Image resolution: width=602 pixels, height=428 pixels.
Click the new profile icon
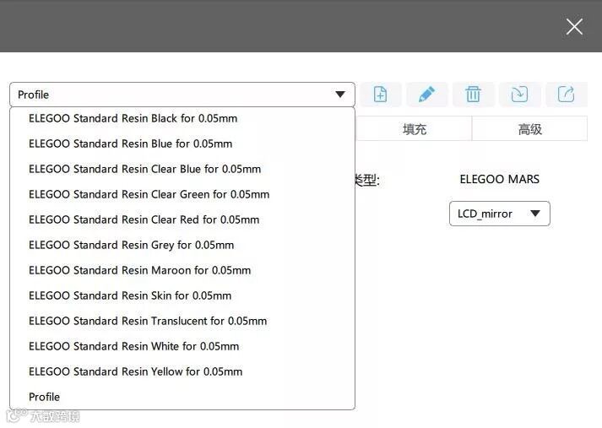(381, 95)
